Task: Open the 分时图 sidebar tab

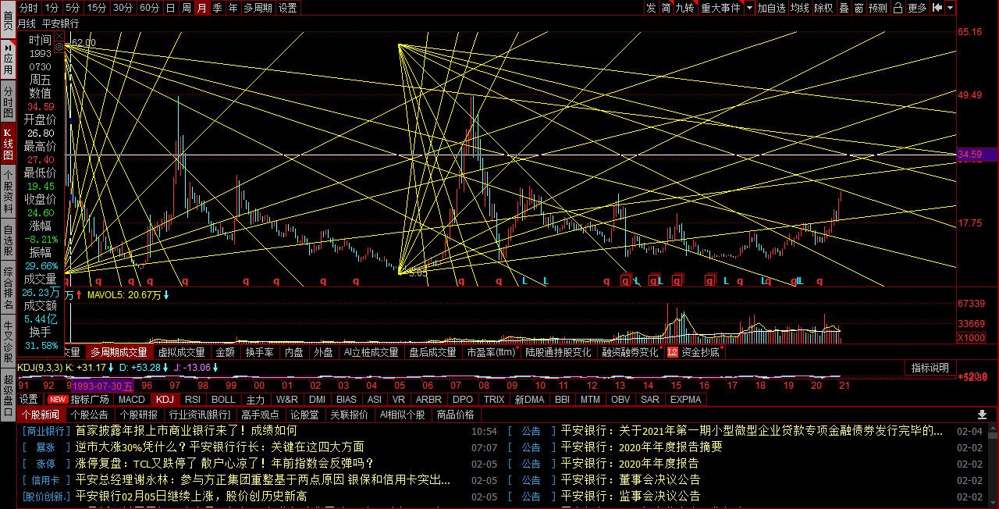Action: click(8, 102)
